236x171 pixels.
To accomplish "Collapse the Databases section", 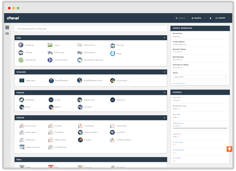I will (x=164, y=72).
